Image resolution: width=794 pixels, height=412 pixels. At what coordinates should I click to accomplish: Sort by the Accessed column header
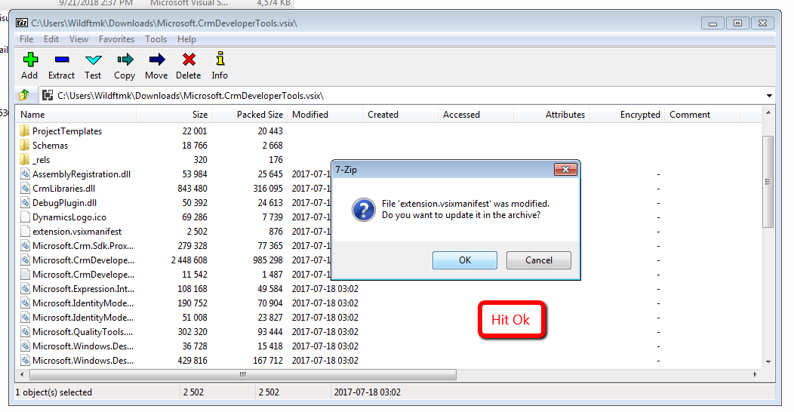475,115
